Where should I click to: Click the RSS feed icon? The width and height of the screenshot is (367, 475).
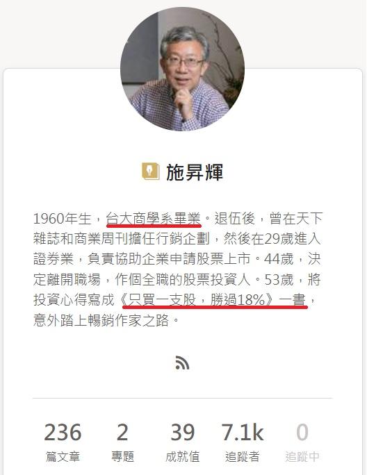pos(182,362)
